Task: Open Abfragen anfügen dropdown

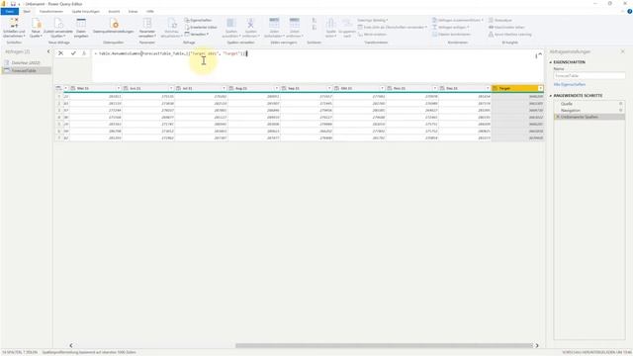Action: click(451, 27)
